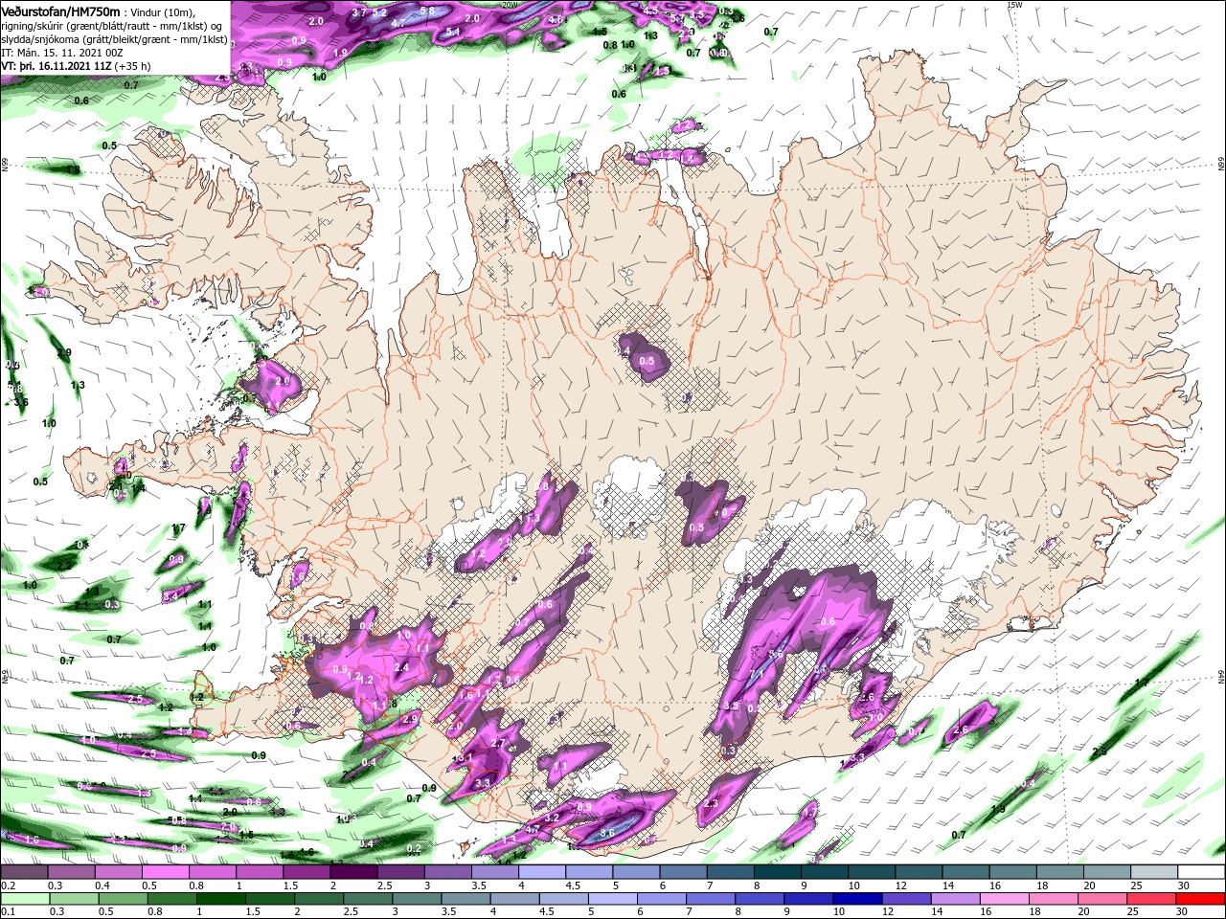Click the '2.7' precipitation value on the map
Image resolution: width=1226 pixels, height=919 pixels.
tap(497, 743)
